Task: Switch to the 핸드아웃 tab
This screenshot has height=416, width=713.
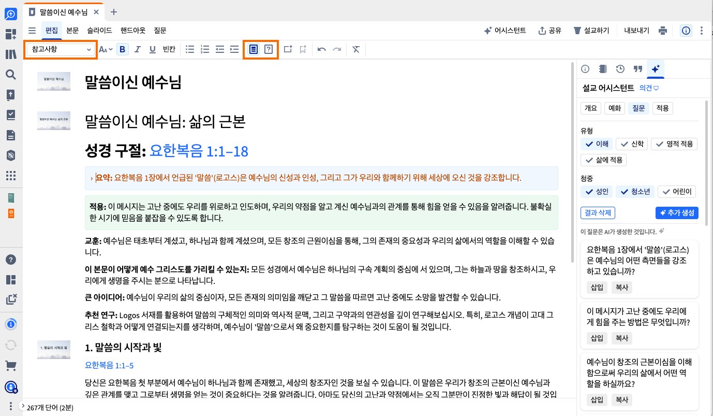Action: [x=133, y=31]
